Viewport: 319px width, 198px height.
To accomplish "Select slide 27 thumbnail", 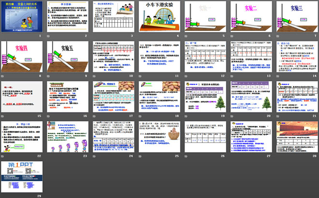I will [251, 137].
